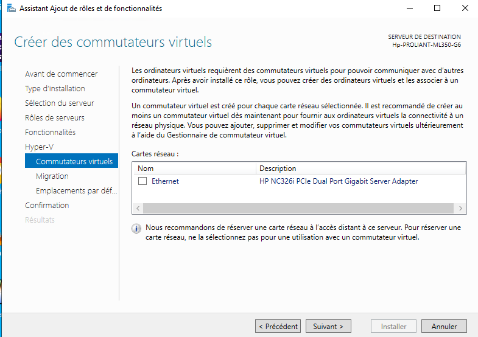The image size is (478, 337).
Task: Open the Emplacements par défaut sub-step
Action: coord(76,191)
